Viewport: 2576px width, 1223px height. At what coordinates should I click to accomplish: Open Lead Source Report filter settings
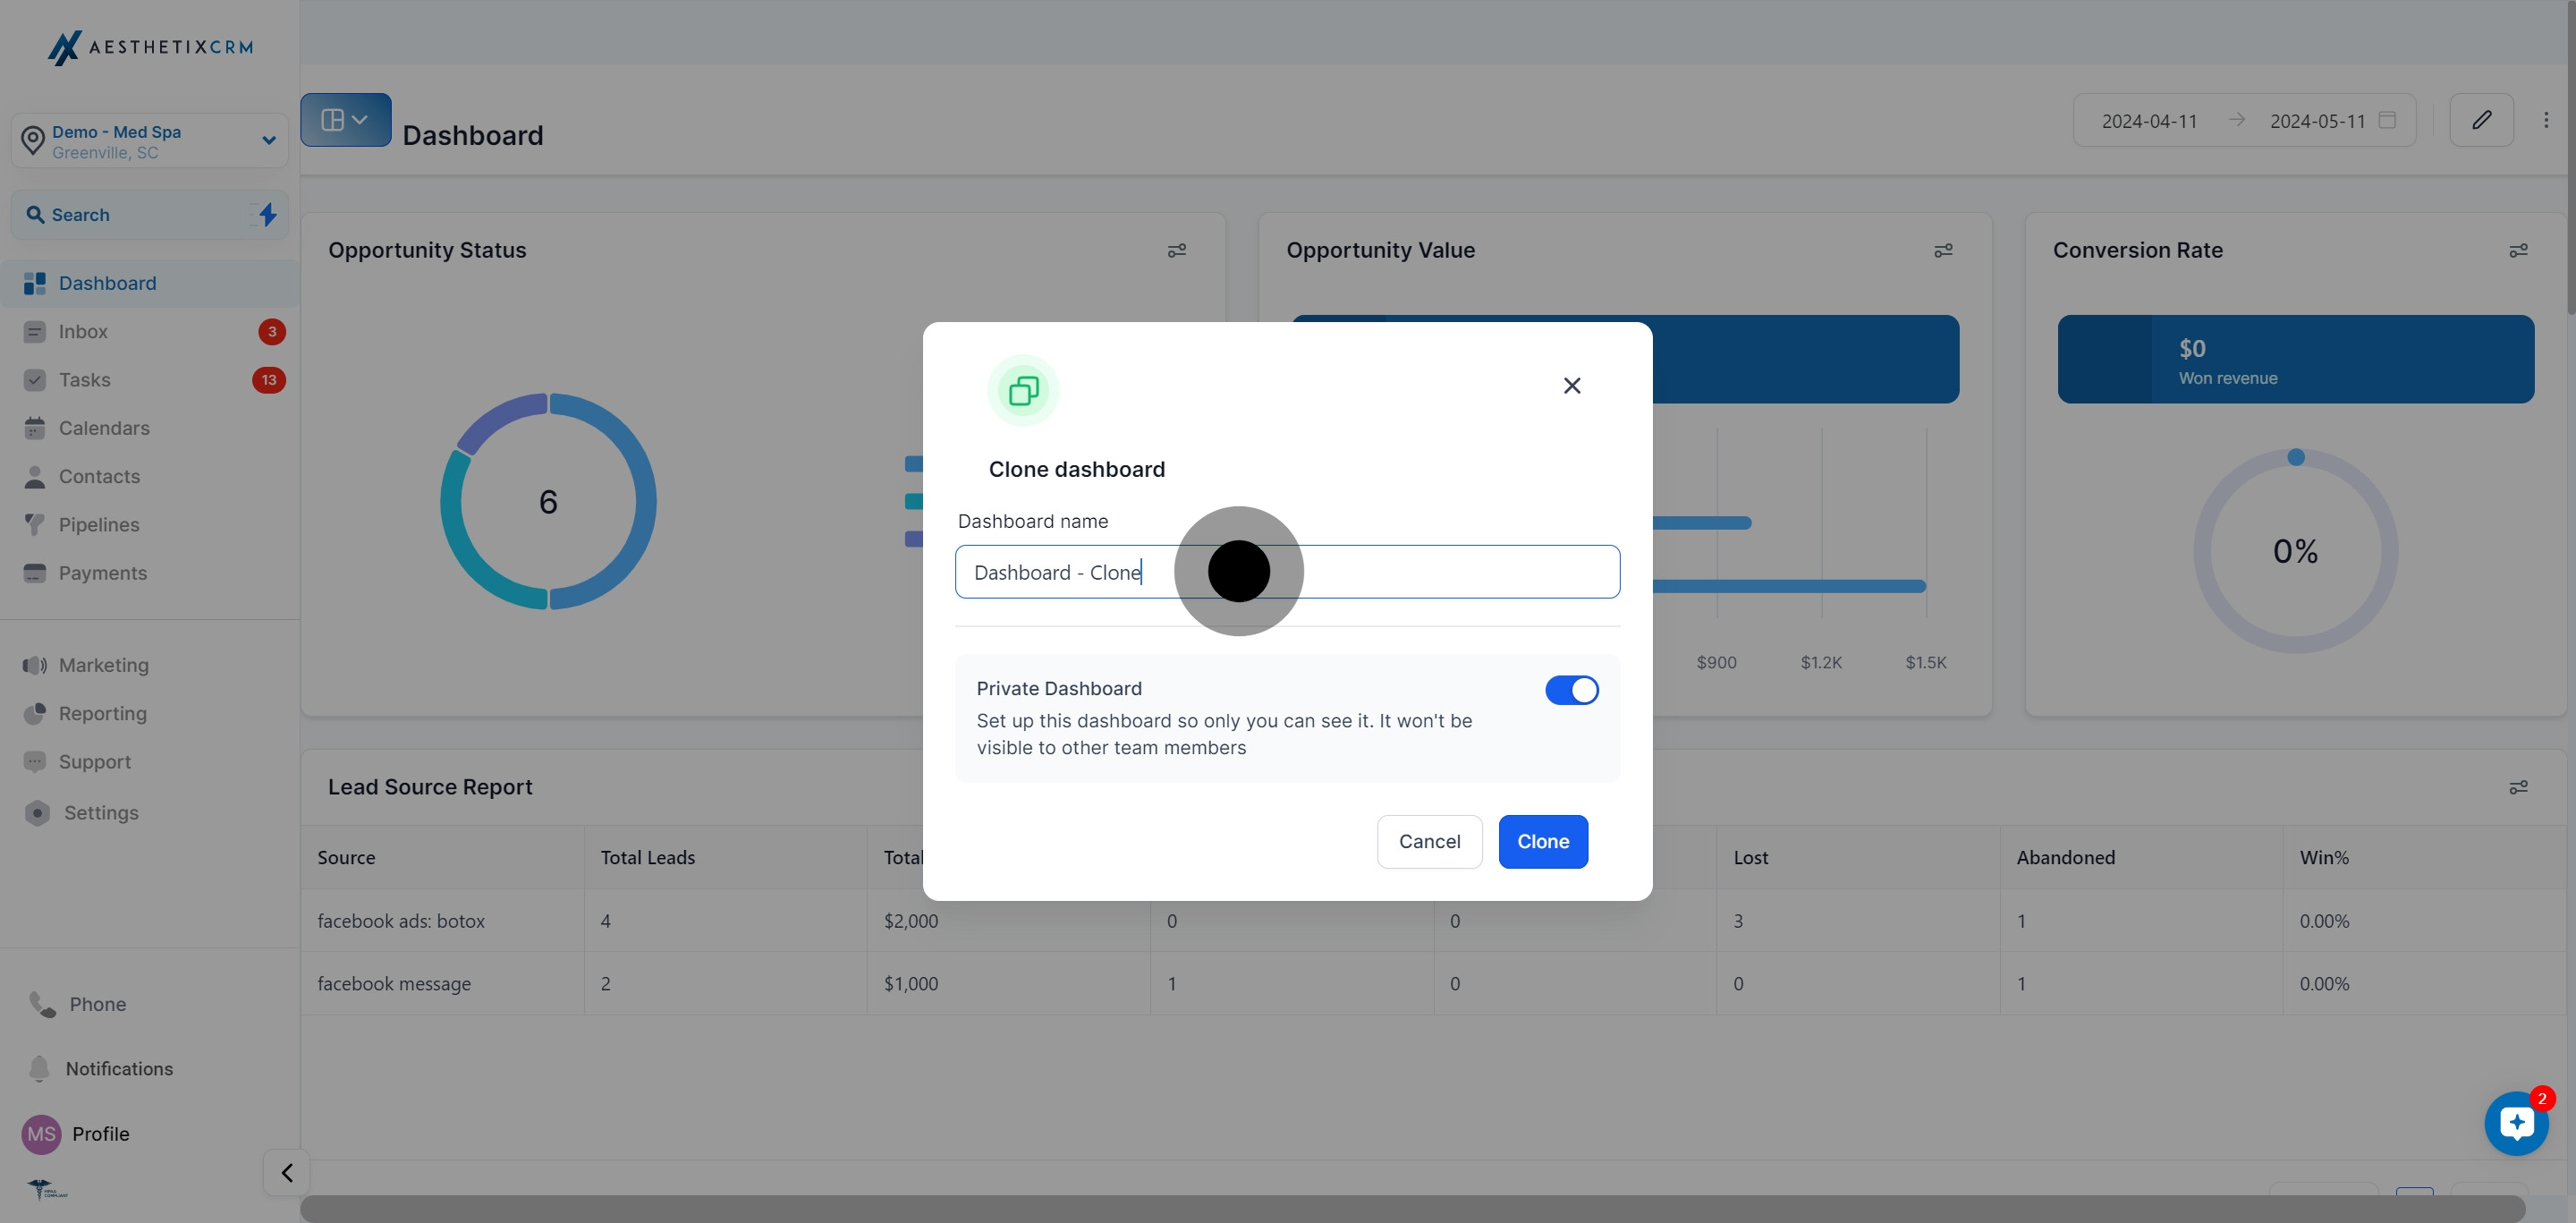pos(2518,787)
